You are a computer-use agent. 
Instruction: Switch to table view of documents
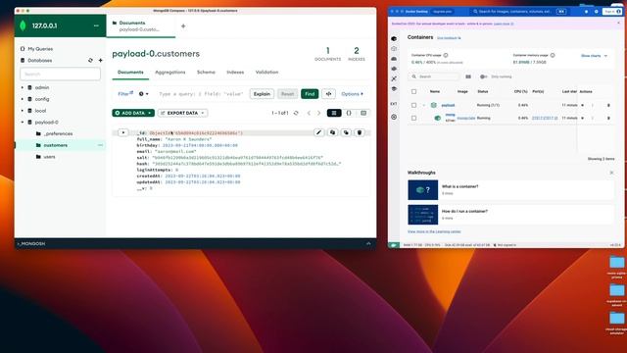(x=363, y=113)
